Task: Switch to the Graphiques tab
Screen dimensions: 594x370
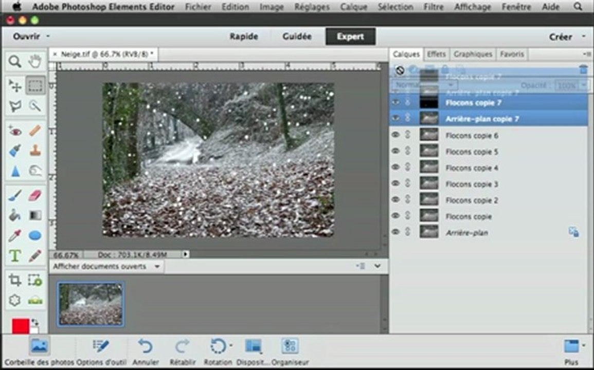Action: [473, 54]
